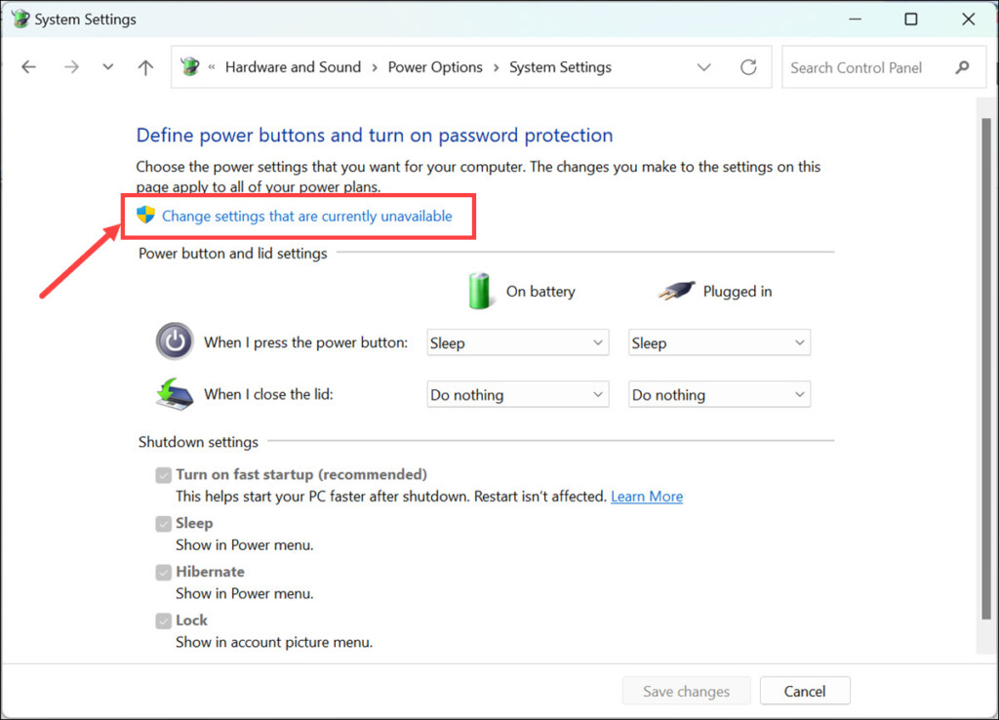
Task: Open recent locations chevron dropdown
Action: [x=108, y=67]
